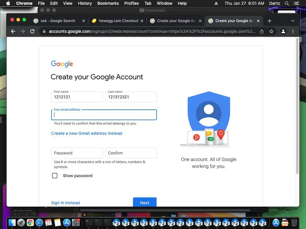Open the Terminal icon in the Dock

coord(89,222)
